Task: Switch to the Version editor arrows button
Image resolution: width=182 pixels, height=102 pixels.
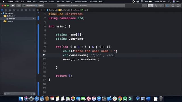Action: (161, 6)
